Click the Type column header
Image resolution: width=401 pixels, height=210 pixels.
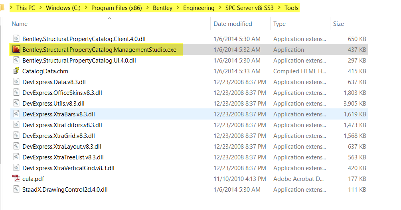pyautogui.click(x=279, y=24)
